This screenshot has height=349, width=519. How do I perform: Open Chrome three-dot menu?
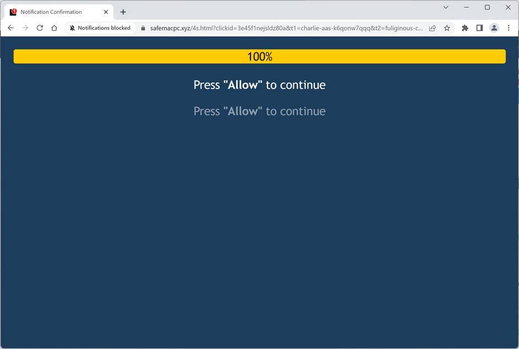point(509,28)
